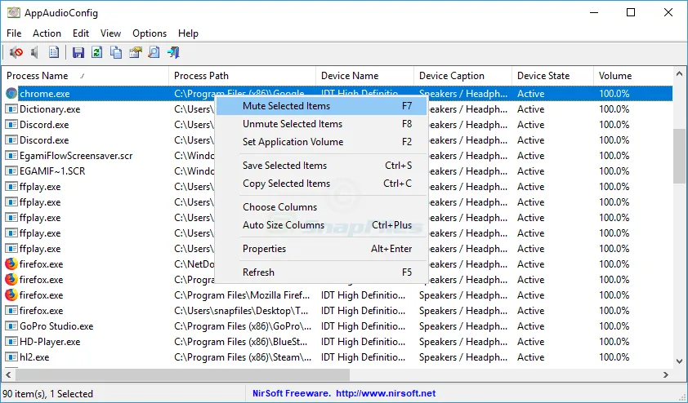The image size is (688, 403).
Task: Sort by the Device Name column header
Action: pyautogui.click(x=364, y=76)
